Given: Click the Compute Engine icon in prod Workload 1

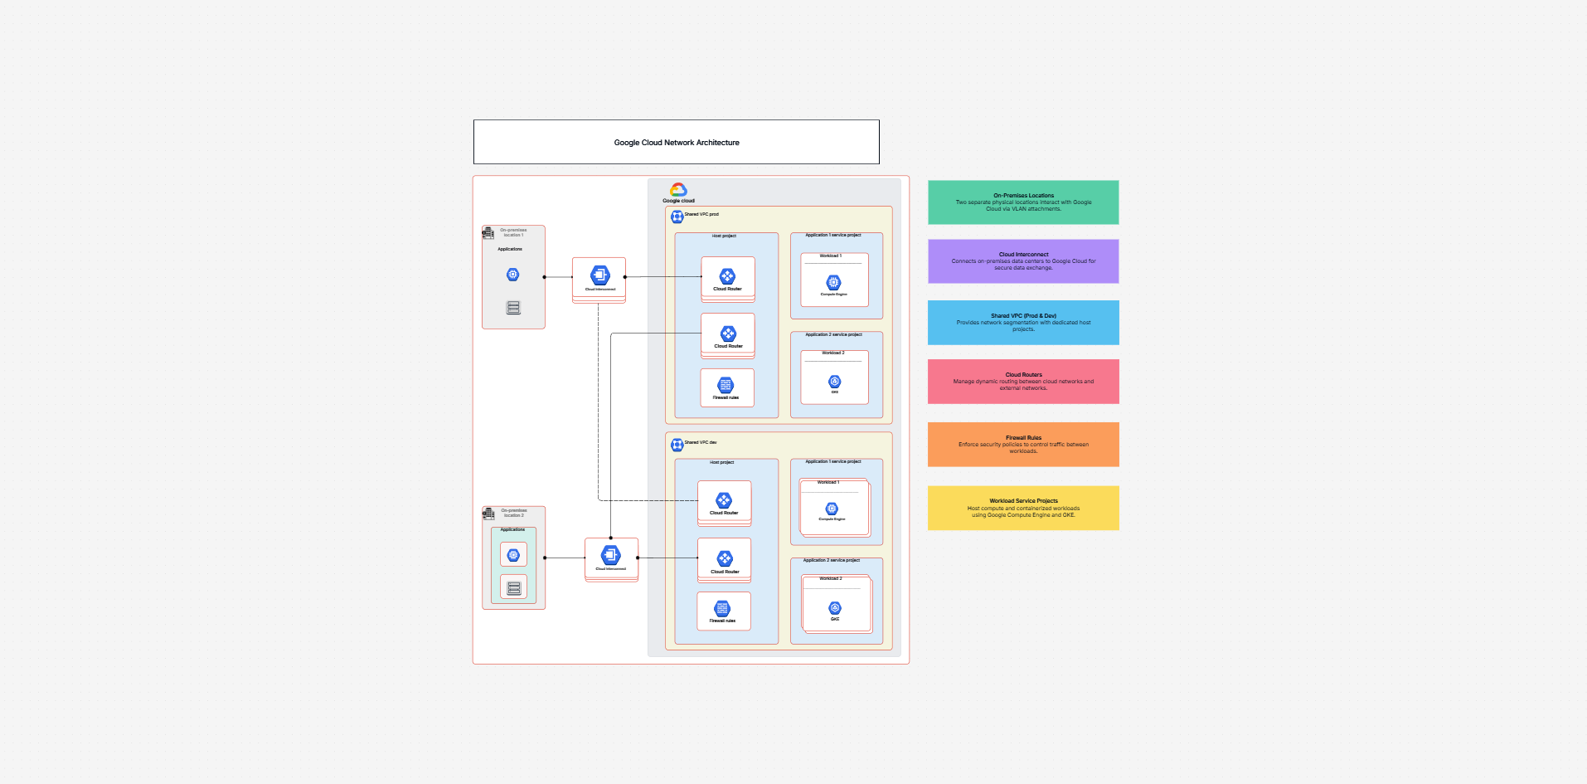Looking at the screenshot, I should pos(833,283).
